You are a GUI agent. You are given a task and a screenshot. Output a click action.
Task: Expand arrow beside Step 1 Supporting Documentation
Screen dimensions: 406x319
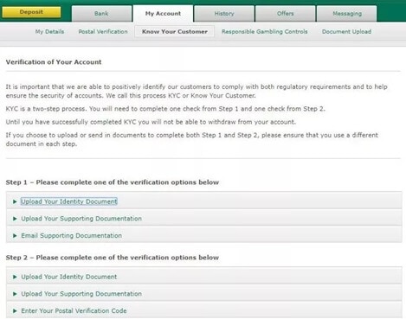15,219
